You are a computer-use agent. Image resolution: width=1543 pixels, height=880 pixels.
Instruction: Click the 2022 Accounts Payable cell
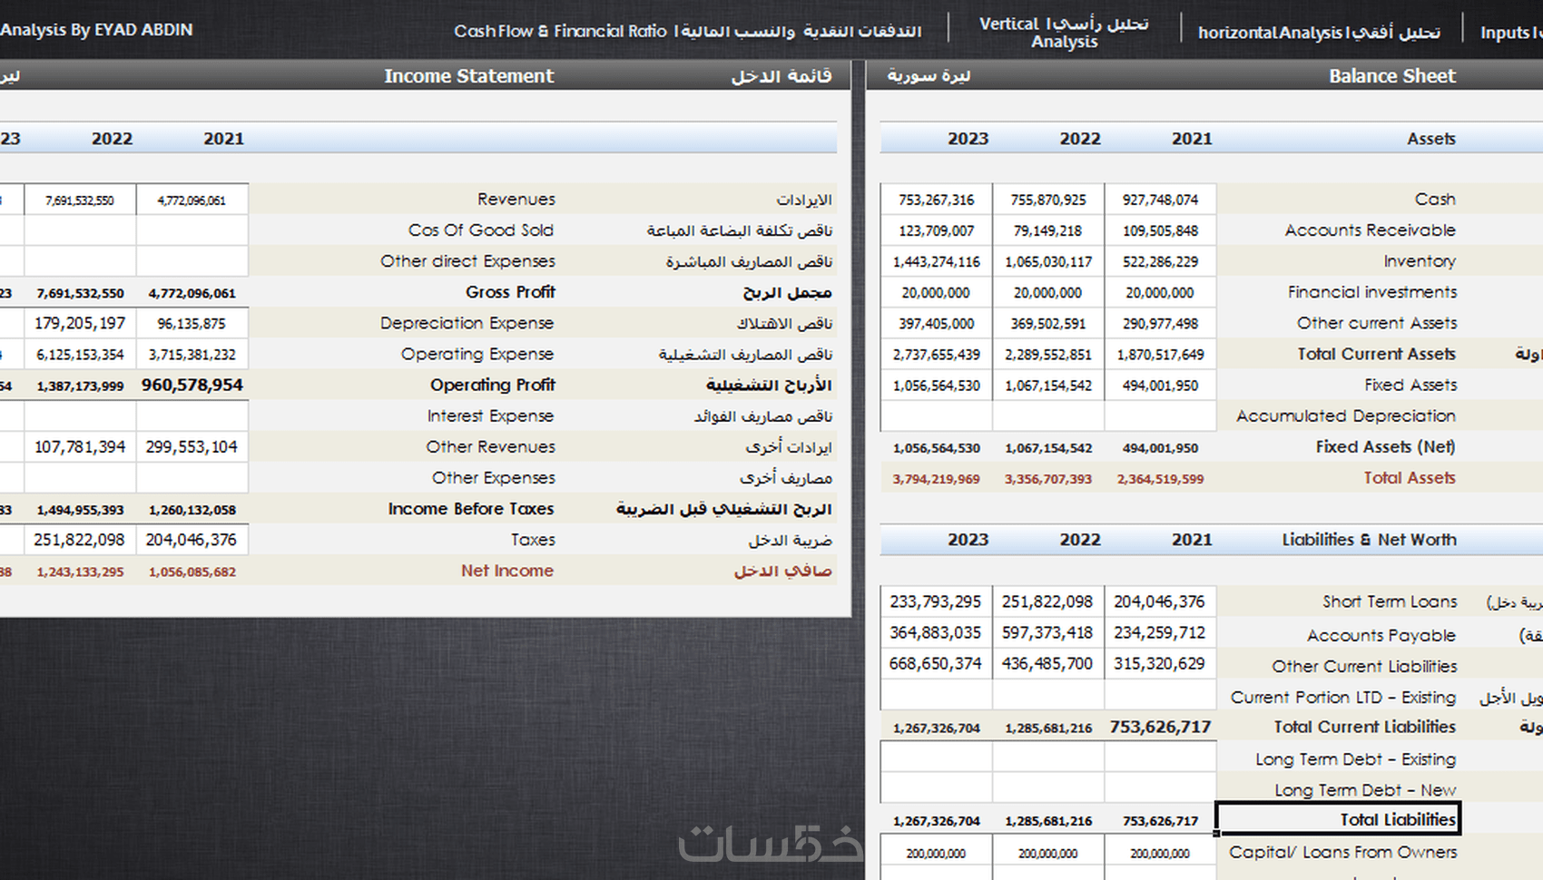click(1048, 632)
